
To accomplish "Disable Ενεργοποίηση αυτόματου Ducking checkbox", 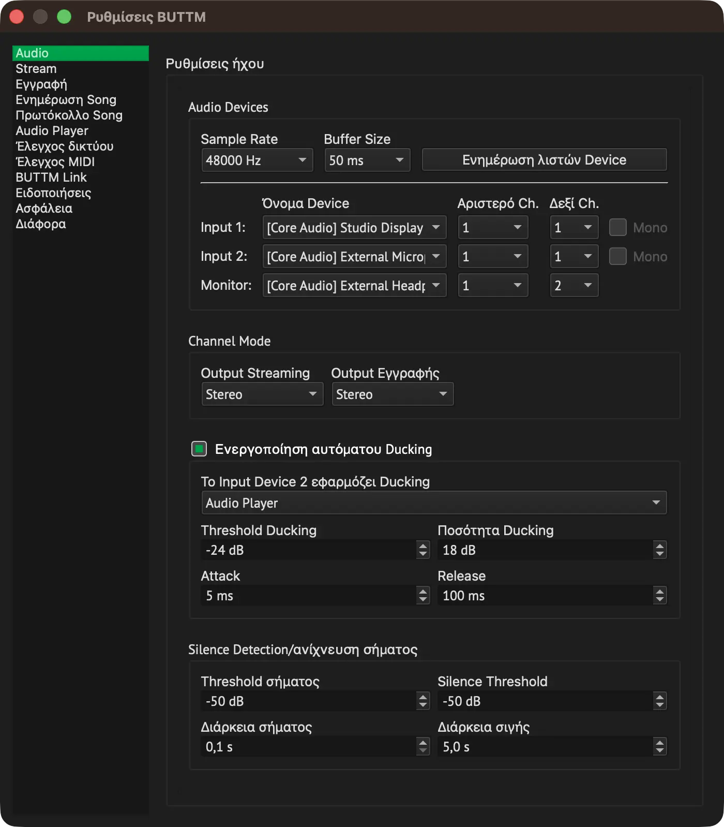I will [x=199, y=449].
